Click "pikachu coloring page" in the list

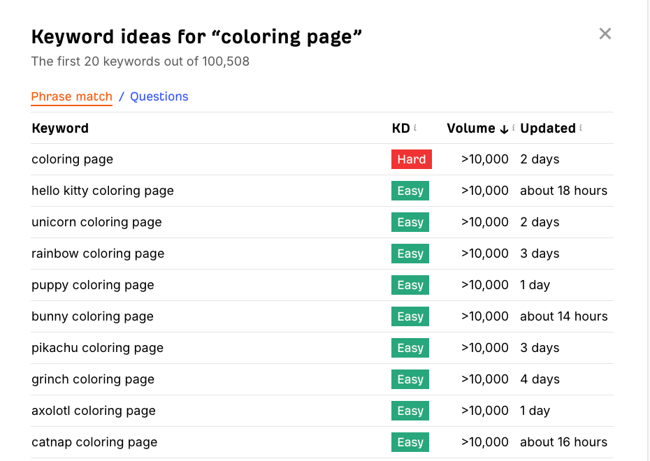(x=97, y=347)
